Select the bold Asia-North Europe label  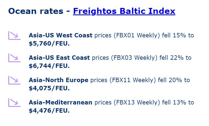pos(58,80)
